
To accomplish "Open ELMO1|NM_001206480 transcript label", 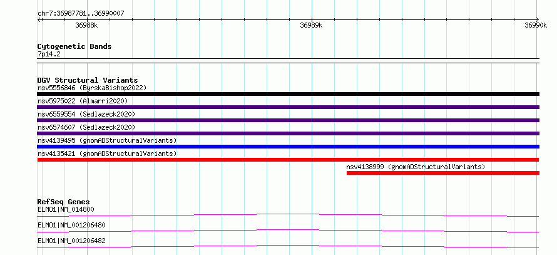I will point(71,225).
